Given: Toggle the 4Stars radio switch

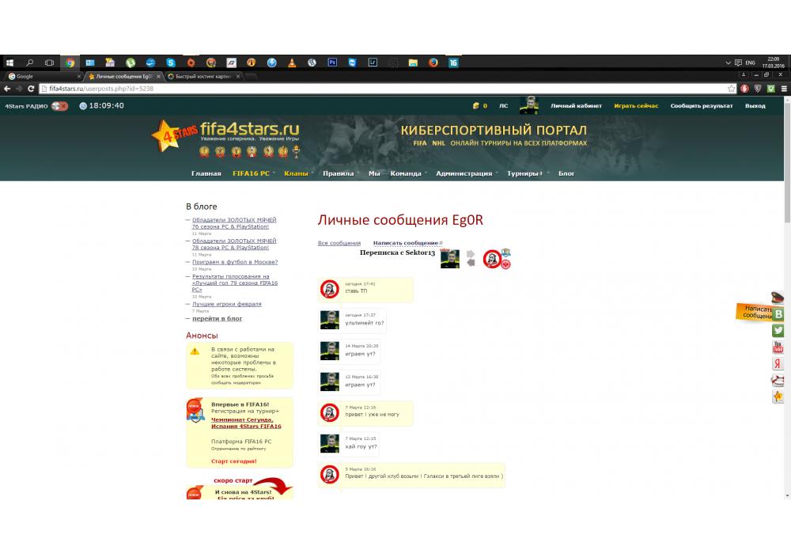Looking at the screenshot, I should coord(59,106).
